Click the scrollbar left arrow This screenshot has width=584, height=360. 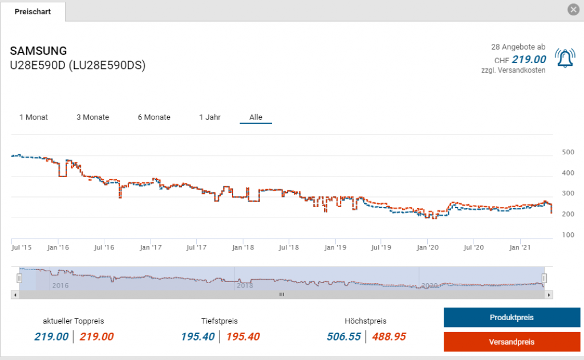click(14, 295)
